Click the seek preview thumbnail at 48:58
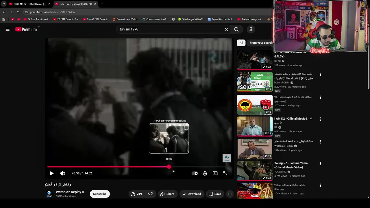 coord(169,138)
